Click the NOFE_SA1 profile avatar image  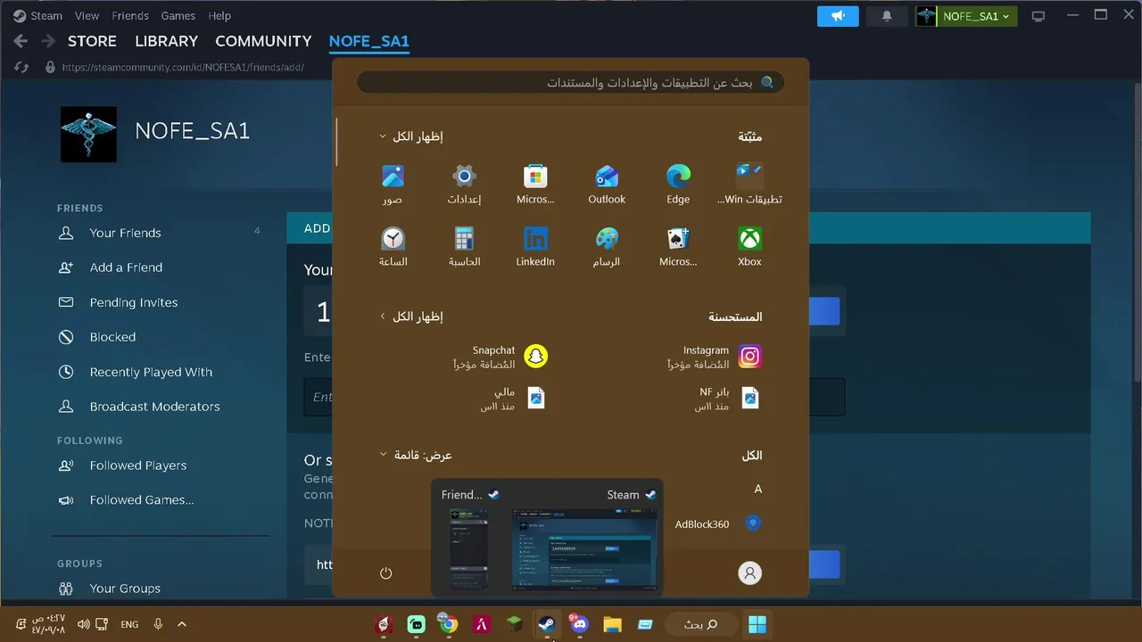click(x=88, y=135)
